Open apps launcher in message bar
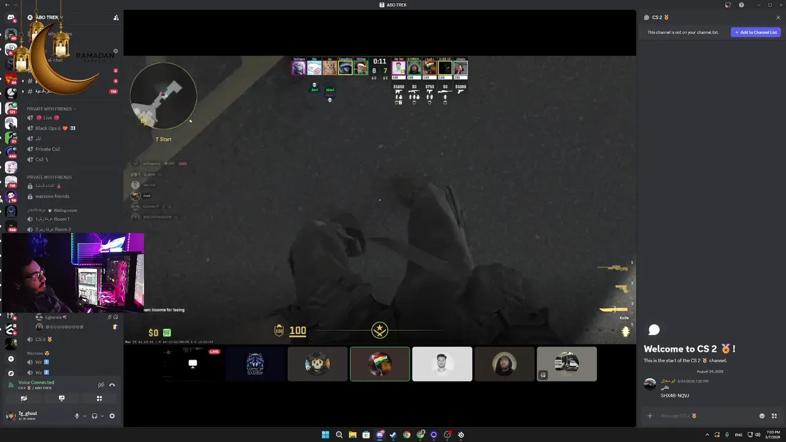Viewport: 786px width, 442px height. 774,416
